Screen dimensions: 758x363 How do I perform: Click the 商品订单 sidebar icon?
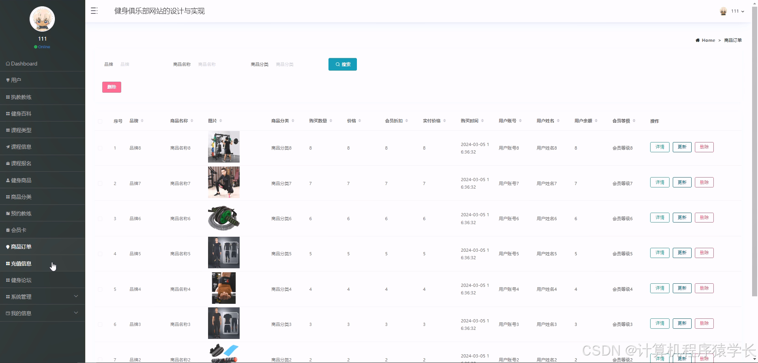(x=8, y=247)
